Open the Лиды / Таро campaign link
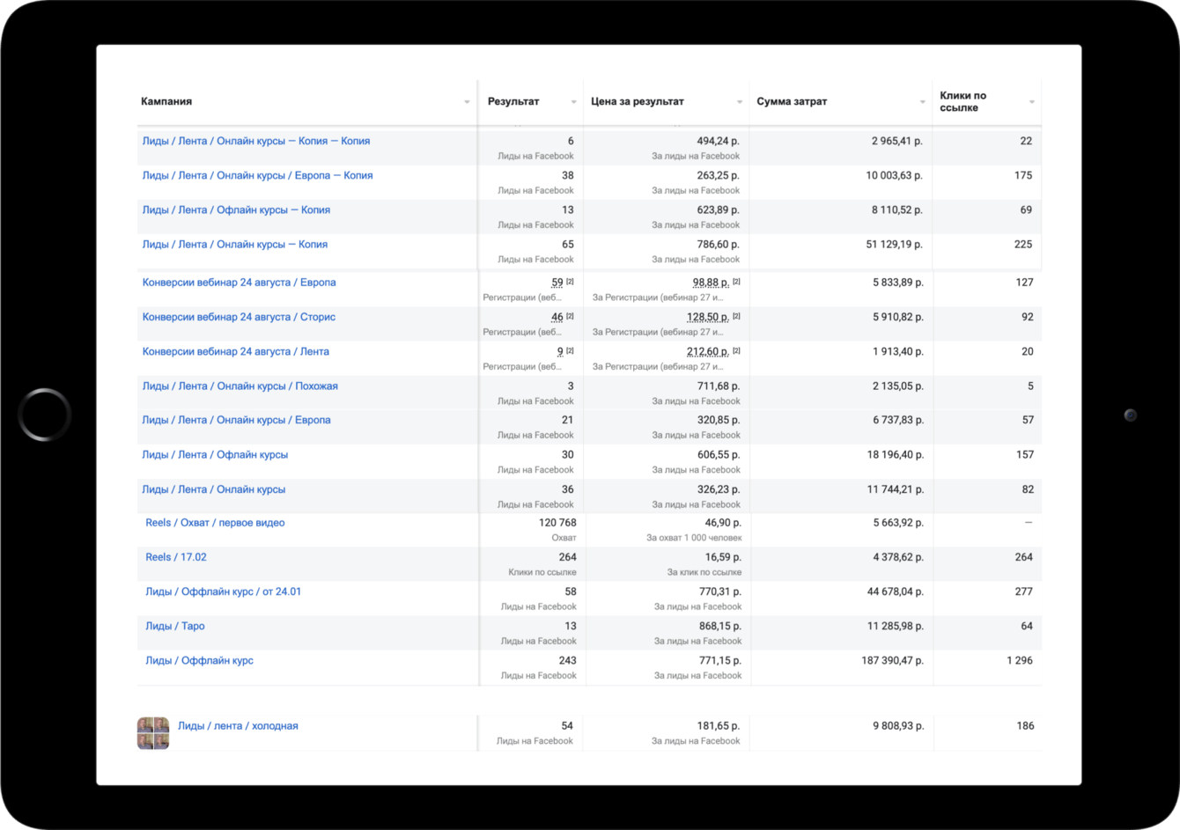The height and width of the screenshot is (830, 1180). coord(175,627)
